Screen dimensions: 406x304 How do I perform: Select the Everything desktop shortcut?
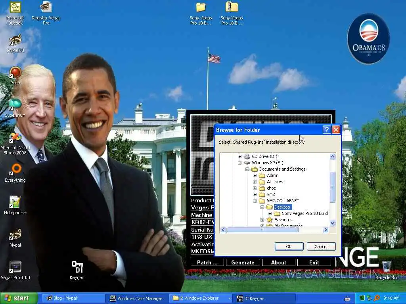pos(15,173)
